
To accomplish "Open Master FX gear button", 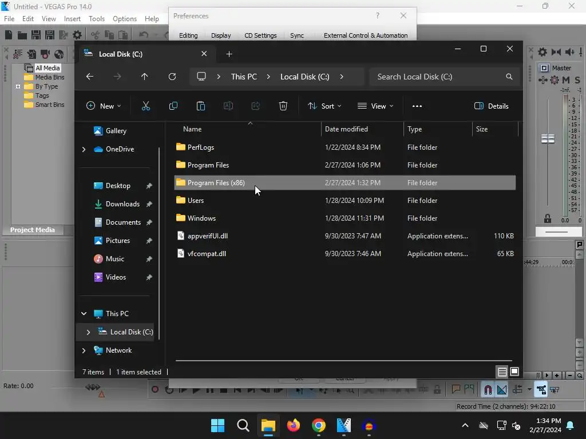I will (555, 80).
